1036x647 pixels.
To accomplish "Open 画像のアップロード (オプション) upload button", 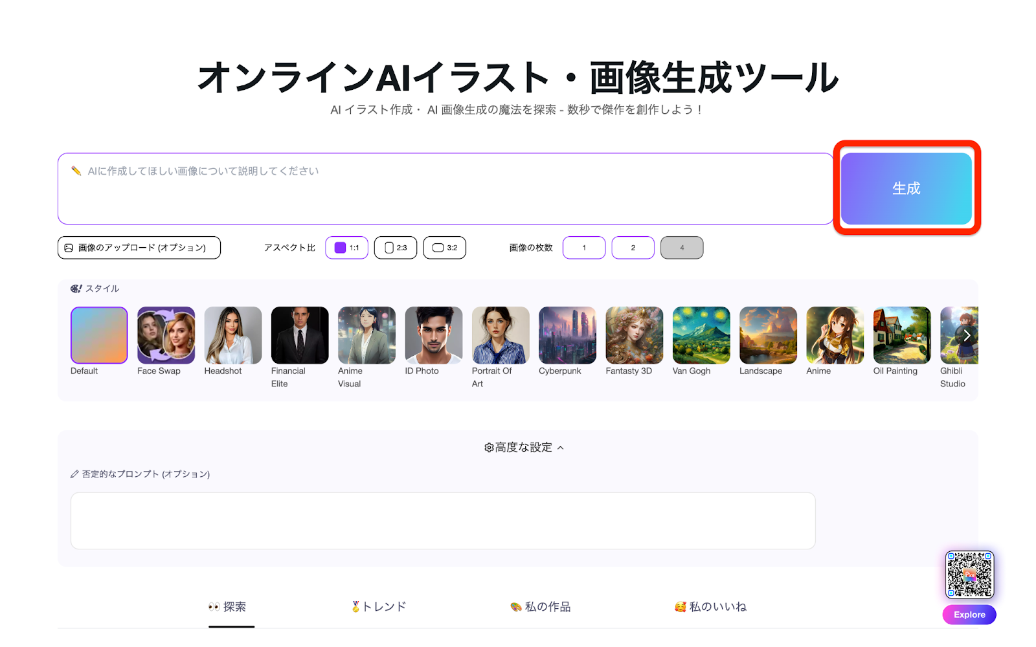I will tap(139, 248).
